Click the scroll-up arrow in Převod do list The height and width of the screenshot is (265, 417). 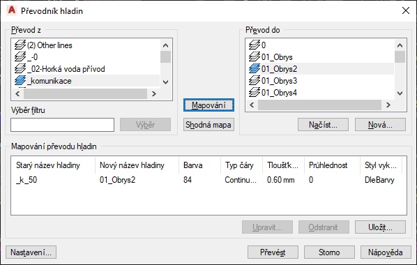[400, 45]
